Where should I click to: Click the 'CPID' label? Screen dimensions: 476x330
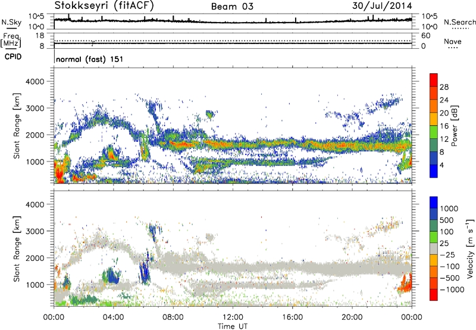coord(13,57)
